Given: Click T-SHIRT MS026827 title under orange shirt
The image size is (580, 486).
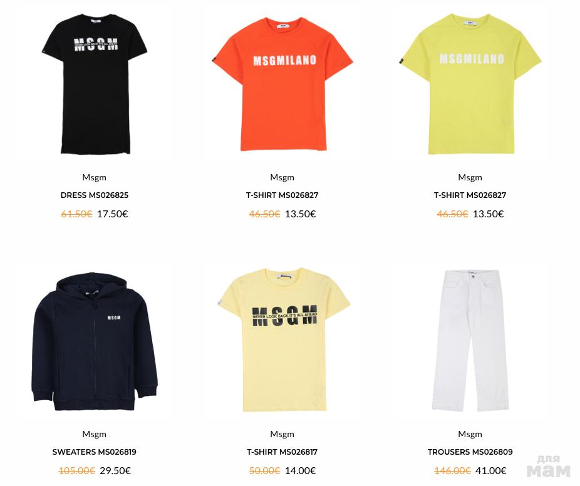Looking at the screenshot, I should [282, 195].
